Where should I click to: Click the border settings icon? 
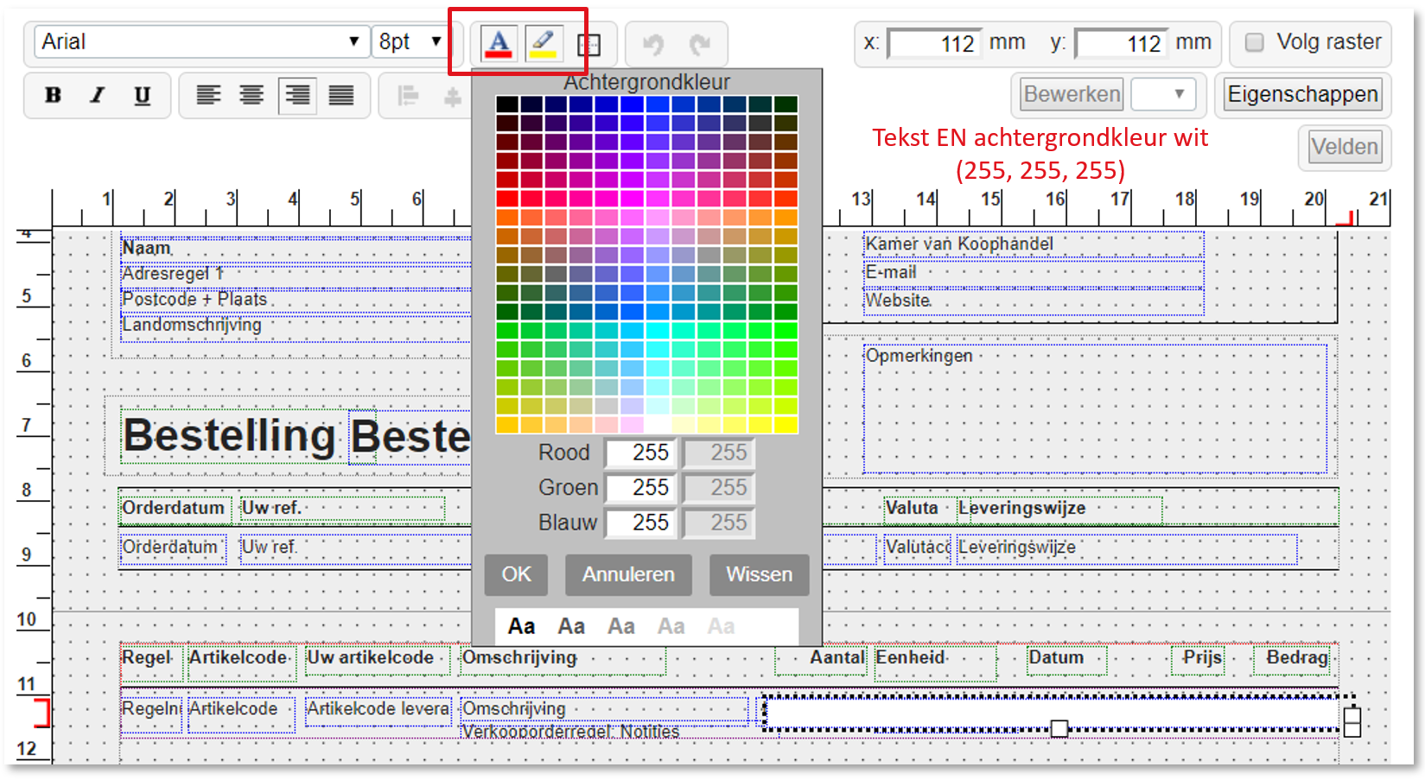coord(588,44)
